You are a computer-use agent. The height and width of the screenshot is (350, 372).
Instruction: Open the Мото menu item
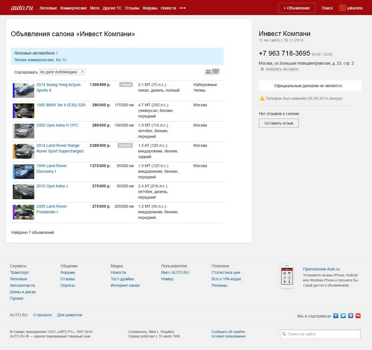tap(95, 8)
